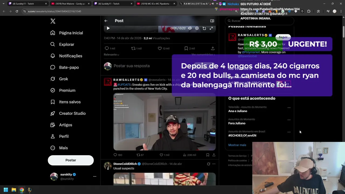This screenshot has width=345, height=194.
Task: Switch to MC IG e MC Pipokinha tab
Action: pyautogui.click(x=156, y=4)
